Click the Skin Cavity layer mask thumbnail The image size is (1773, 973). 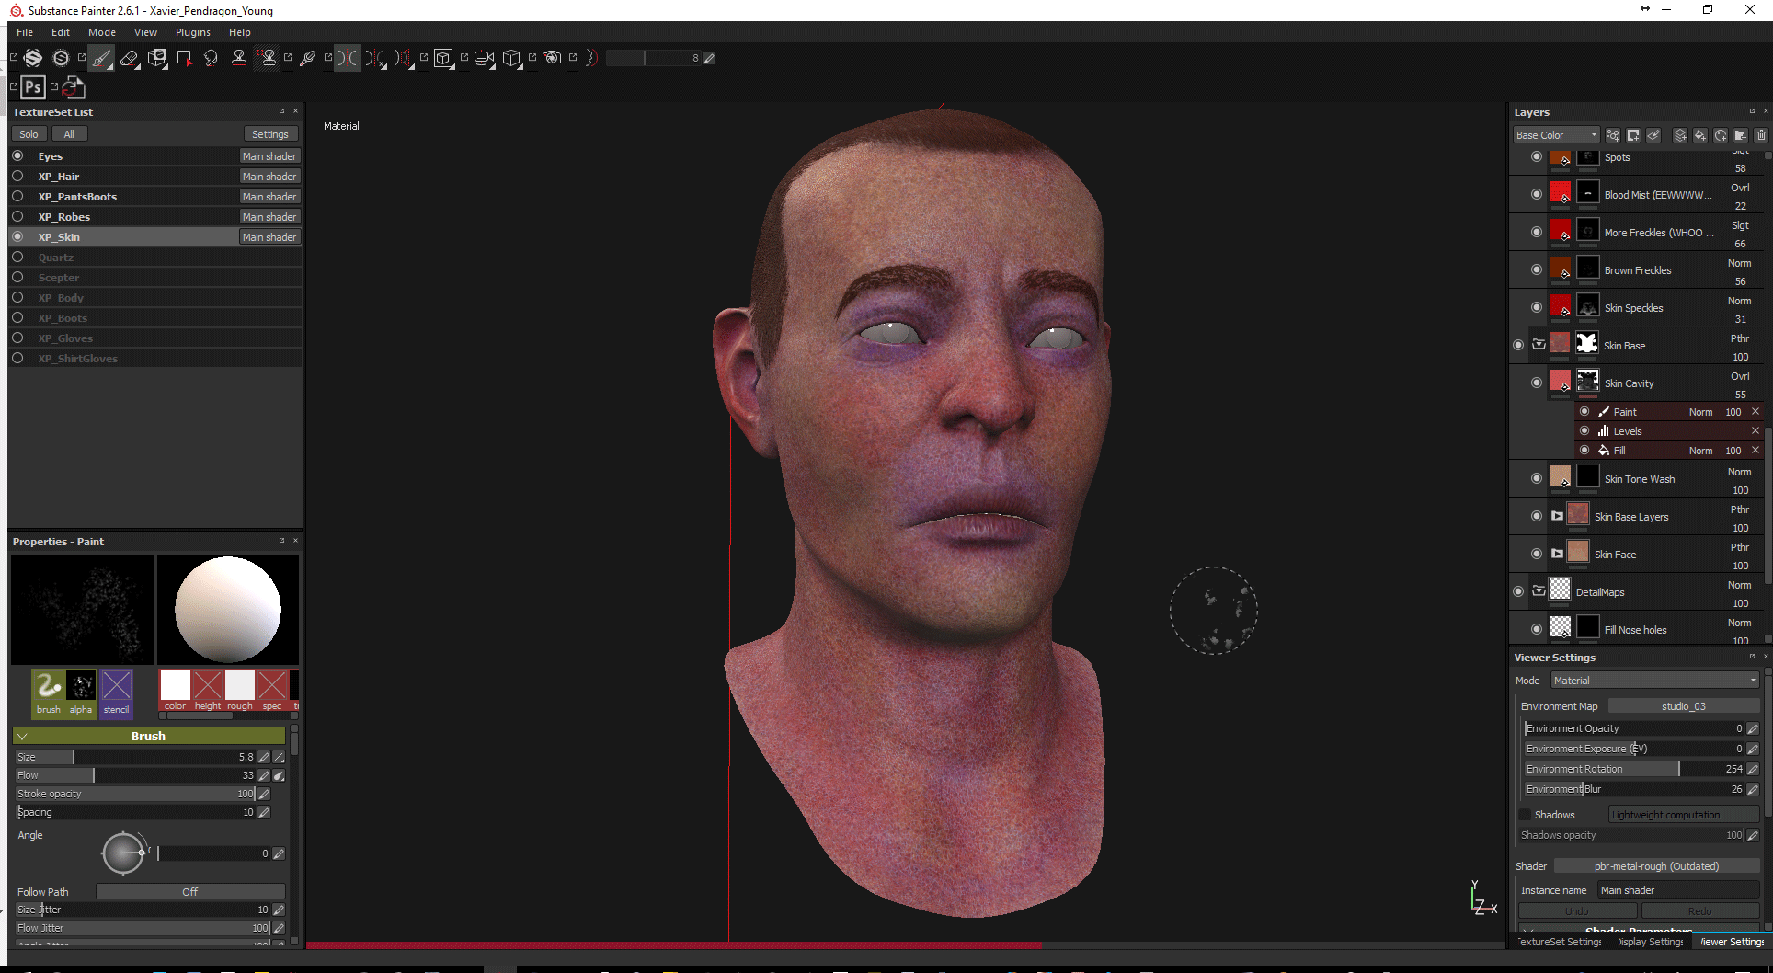(x=1588, y=381)
